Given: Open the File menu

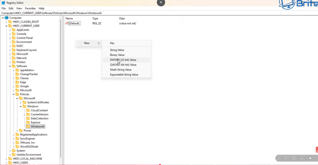Looking at the screenshot, I should point(4,8).
